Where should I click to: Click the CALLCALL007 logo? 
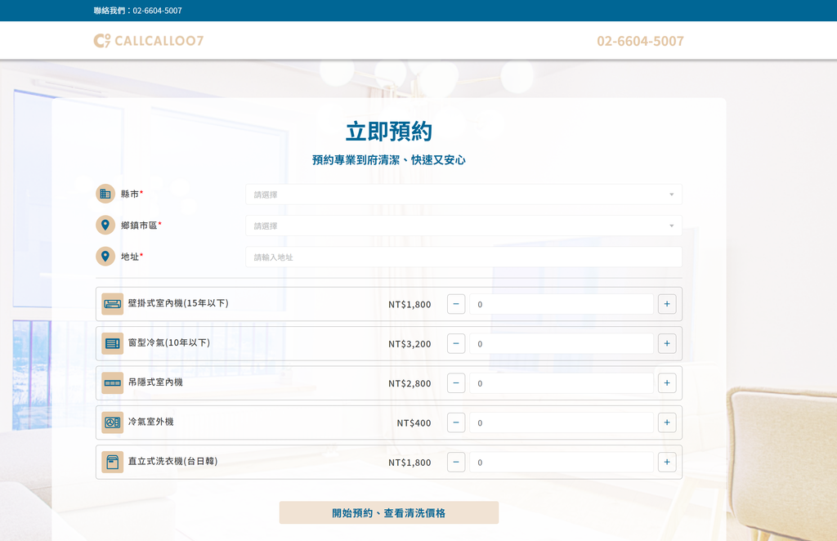(149, 41)
